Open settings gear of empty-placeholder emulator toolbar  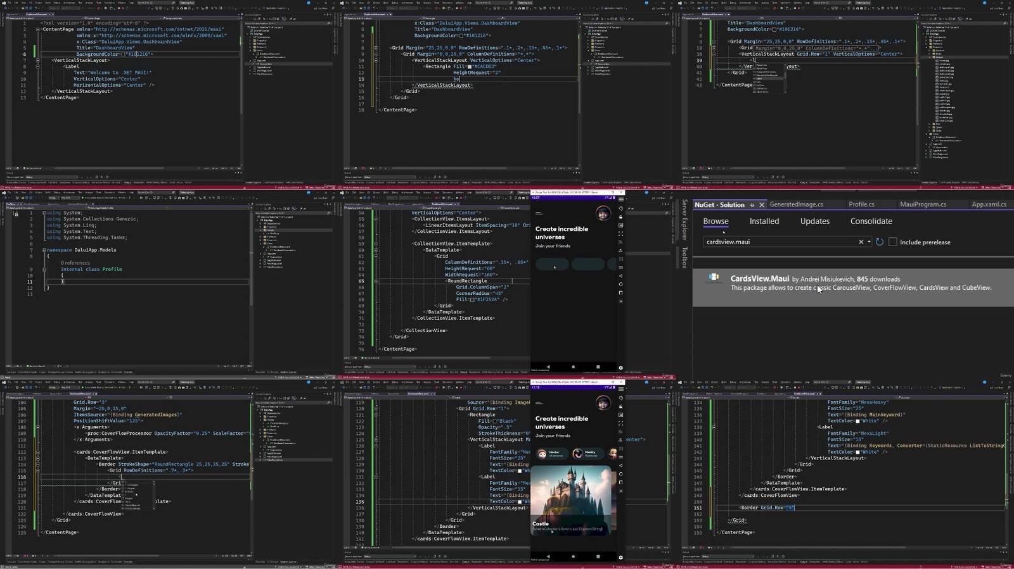620,368
